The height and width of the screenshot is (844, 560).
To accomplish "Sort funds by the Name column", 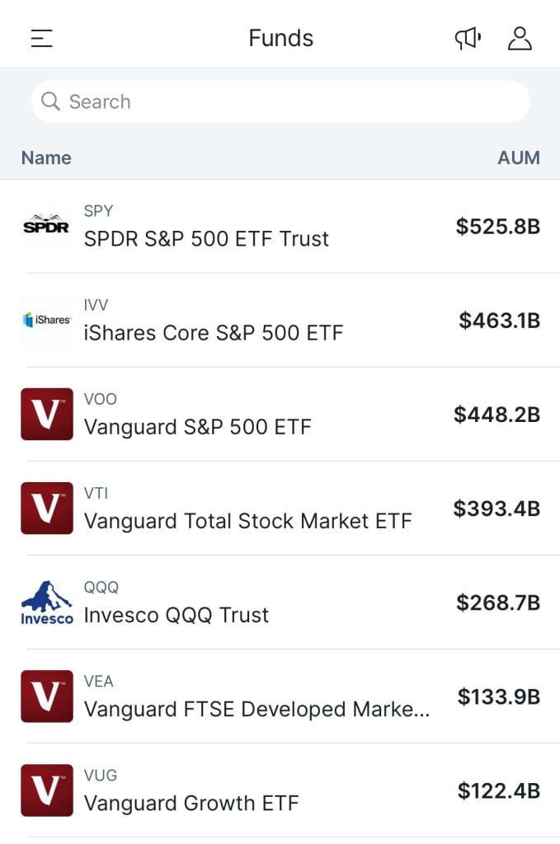I will click(x=45, y=157).
